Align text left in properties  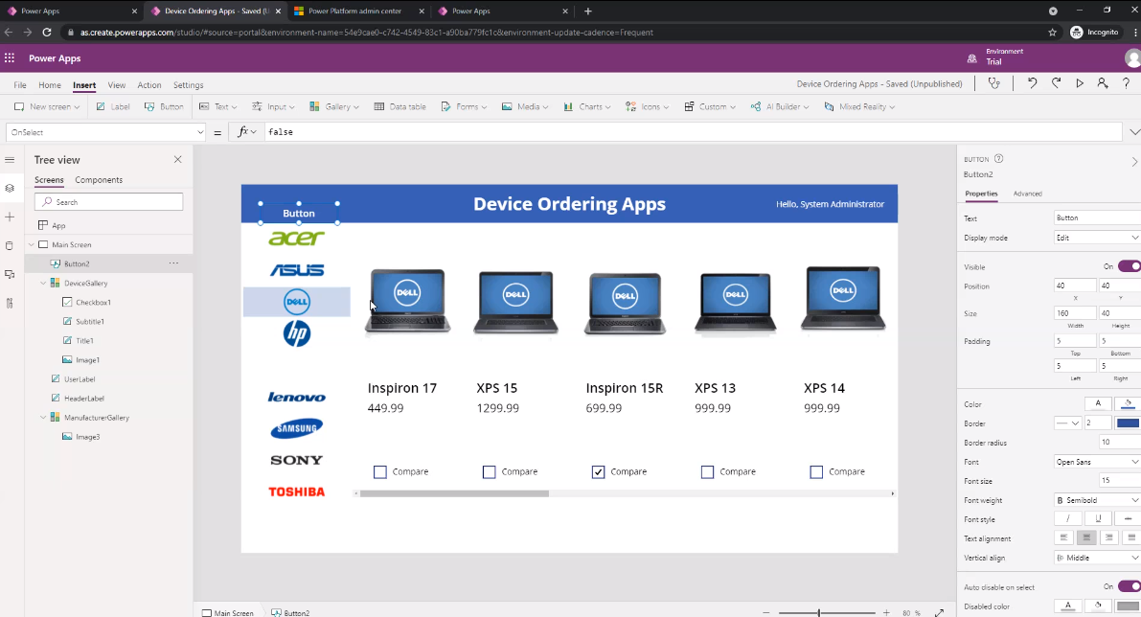coord(1063,537)
